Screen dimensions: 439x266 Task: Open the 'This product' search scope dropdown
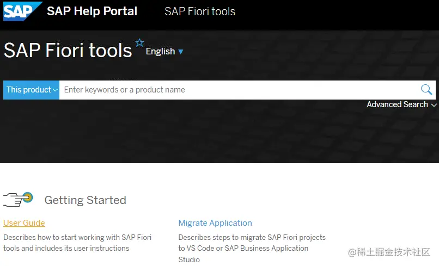coord(32,90)
